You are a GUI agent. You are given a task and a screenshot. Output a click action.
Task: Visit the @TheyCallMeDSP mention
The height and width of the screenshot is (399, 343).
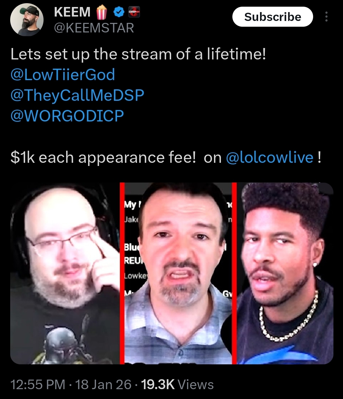click(x=77, y=95)
